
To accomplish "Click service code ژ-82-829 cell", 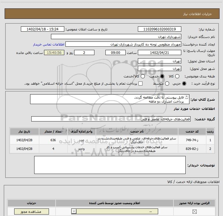I will 192,149.
